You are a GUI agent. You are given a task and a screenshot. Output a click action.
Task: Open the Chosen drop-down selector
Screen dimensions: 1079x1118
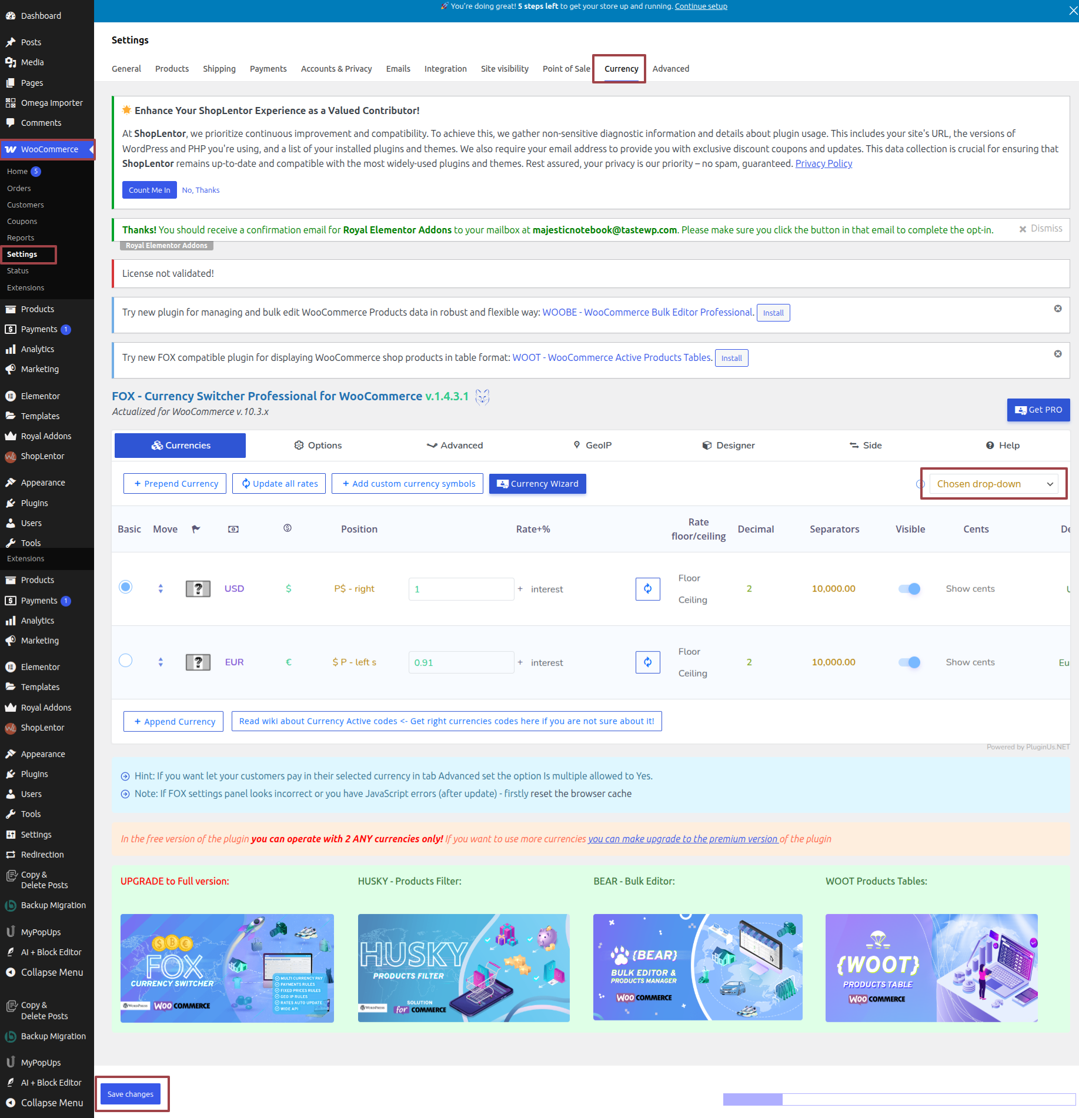click(994, 484)
